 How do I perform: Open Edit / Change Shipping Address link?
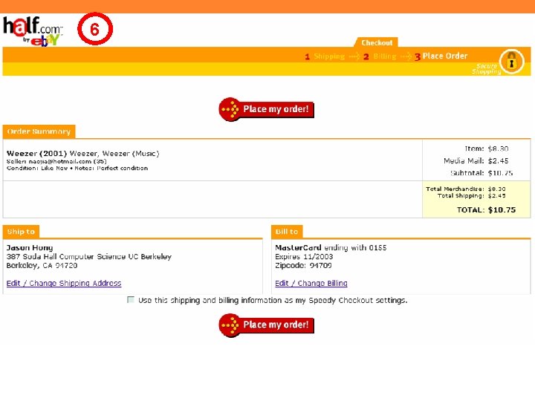[x=64, y=284]
